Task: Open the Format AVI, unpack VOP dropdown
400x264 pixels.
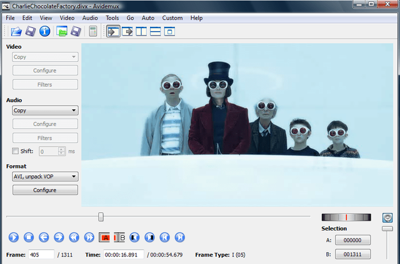Action: pos(45,177)
